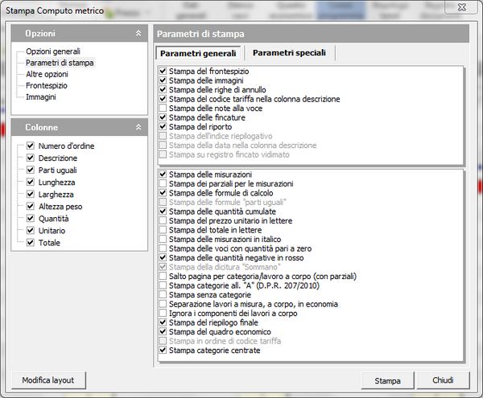Viewport: 483px width, 398px height.
Task: Toggle Numero d'ordine column checkbox
Action: click(x=31, y=146)
